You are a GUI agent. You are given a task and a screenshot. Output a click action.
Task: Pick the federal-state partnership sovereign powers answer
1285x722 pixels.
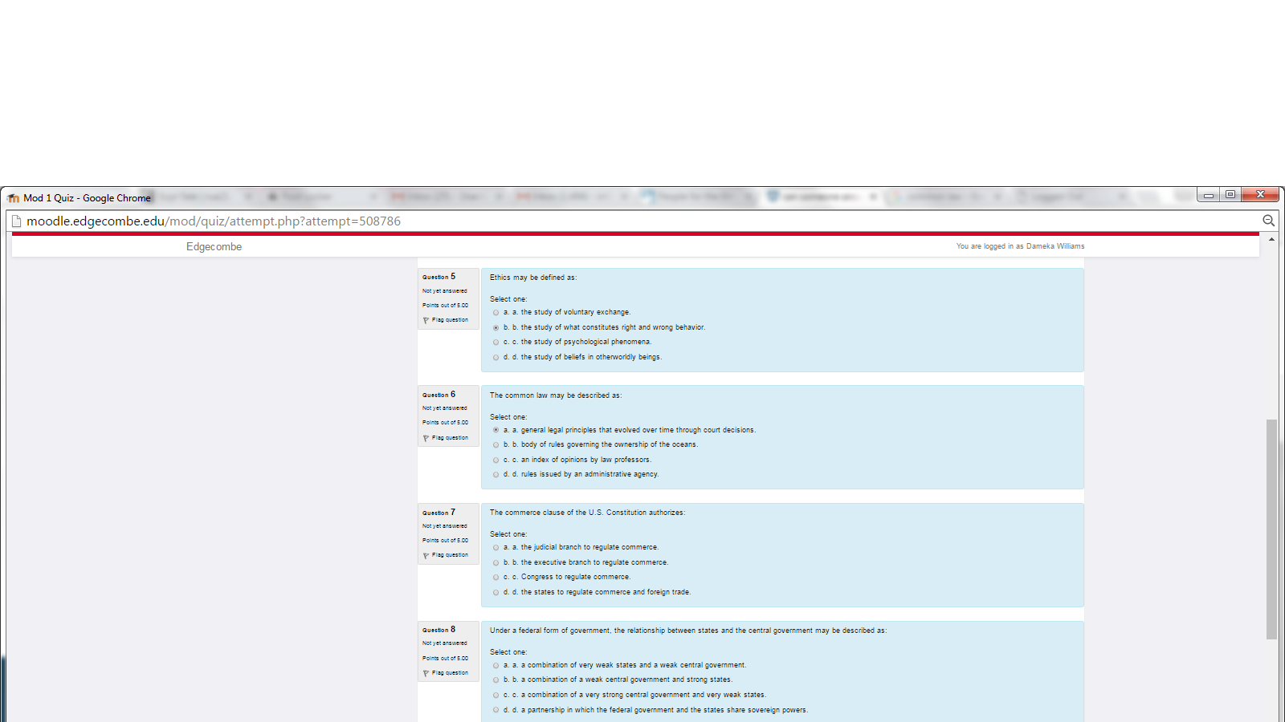click(496, 710)
